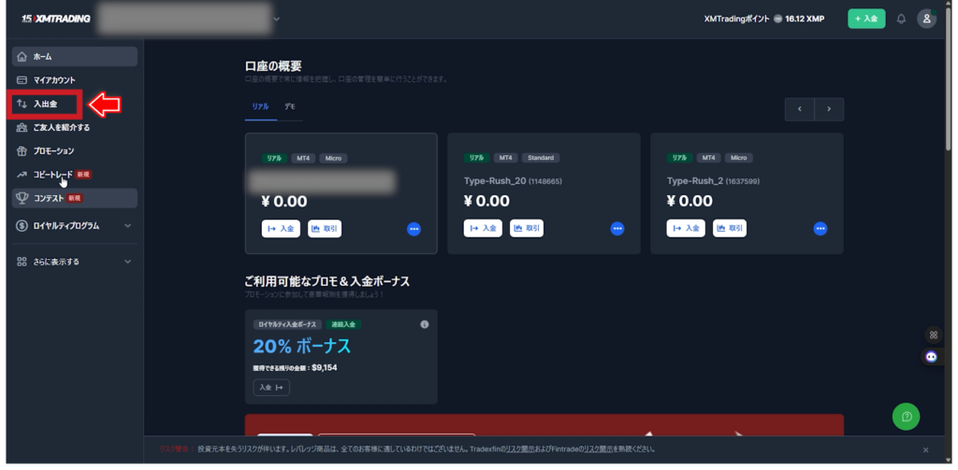Open 入出金 in the sidebar
Image resolution: width=958 pixels, height=470 pixels.
tap(45, 104)
